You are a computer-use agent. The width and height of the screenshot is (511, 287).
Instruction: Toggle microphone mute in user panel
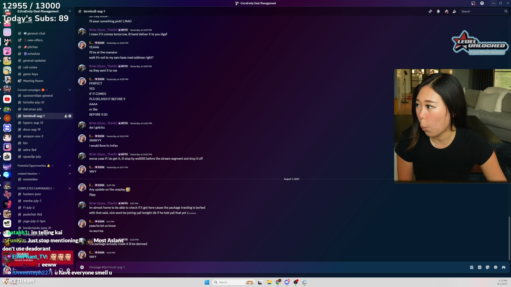50,270
